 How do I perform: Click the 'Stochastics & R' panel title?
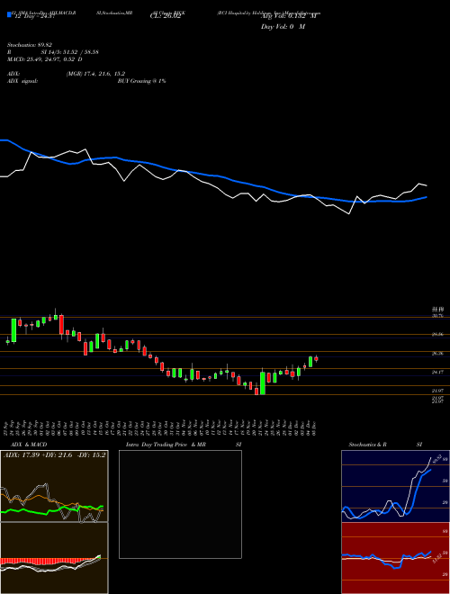tap(368, 445)
